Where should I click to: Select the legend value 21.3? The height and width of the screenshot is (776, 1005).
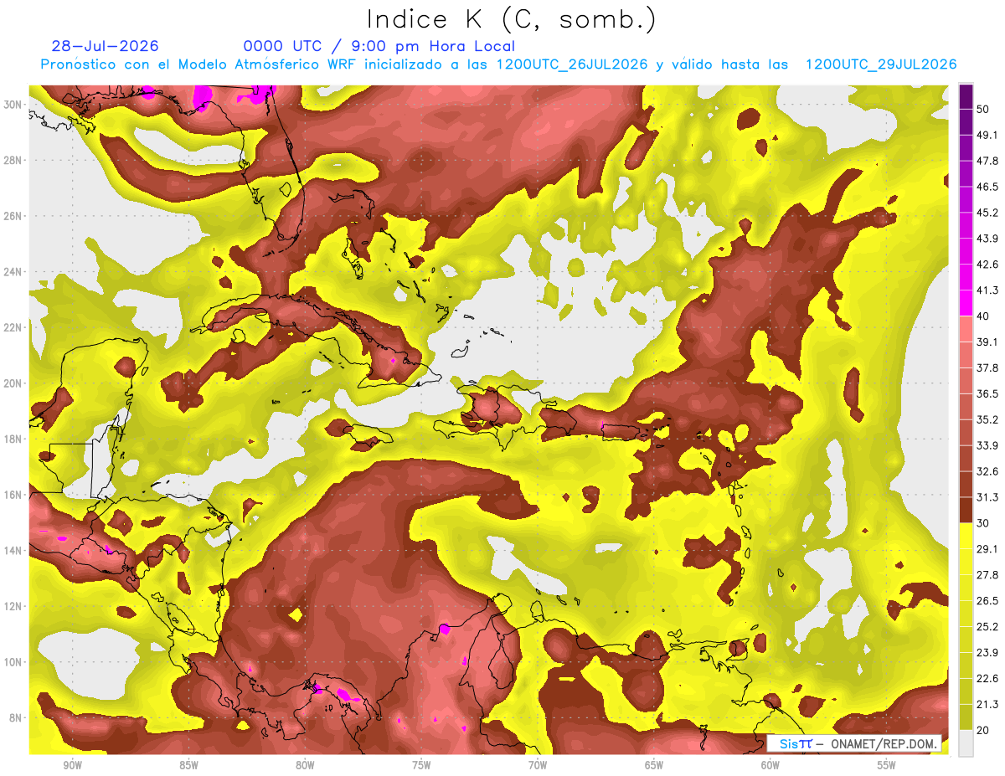987,704
